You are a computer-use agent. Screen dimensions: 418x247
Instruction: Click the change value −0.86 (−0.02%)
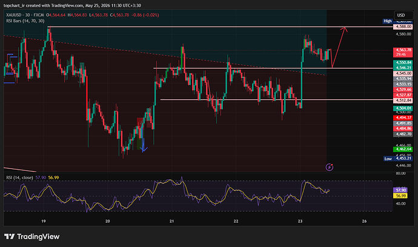(x=145, y=15)
